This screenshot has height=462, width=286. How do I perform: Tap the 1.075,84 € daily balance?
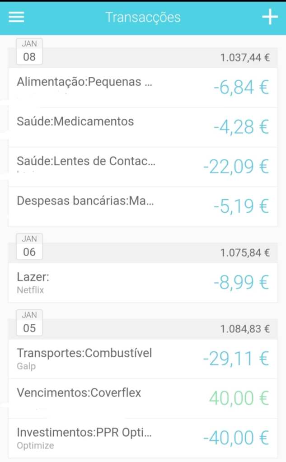[245, 253]
